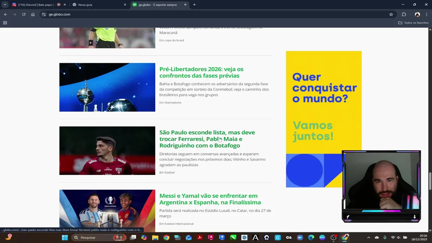Open Task View on the taskbar
The image size is (432, 243).
(x=133, y=238)
